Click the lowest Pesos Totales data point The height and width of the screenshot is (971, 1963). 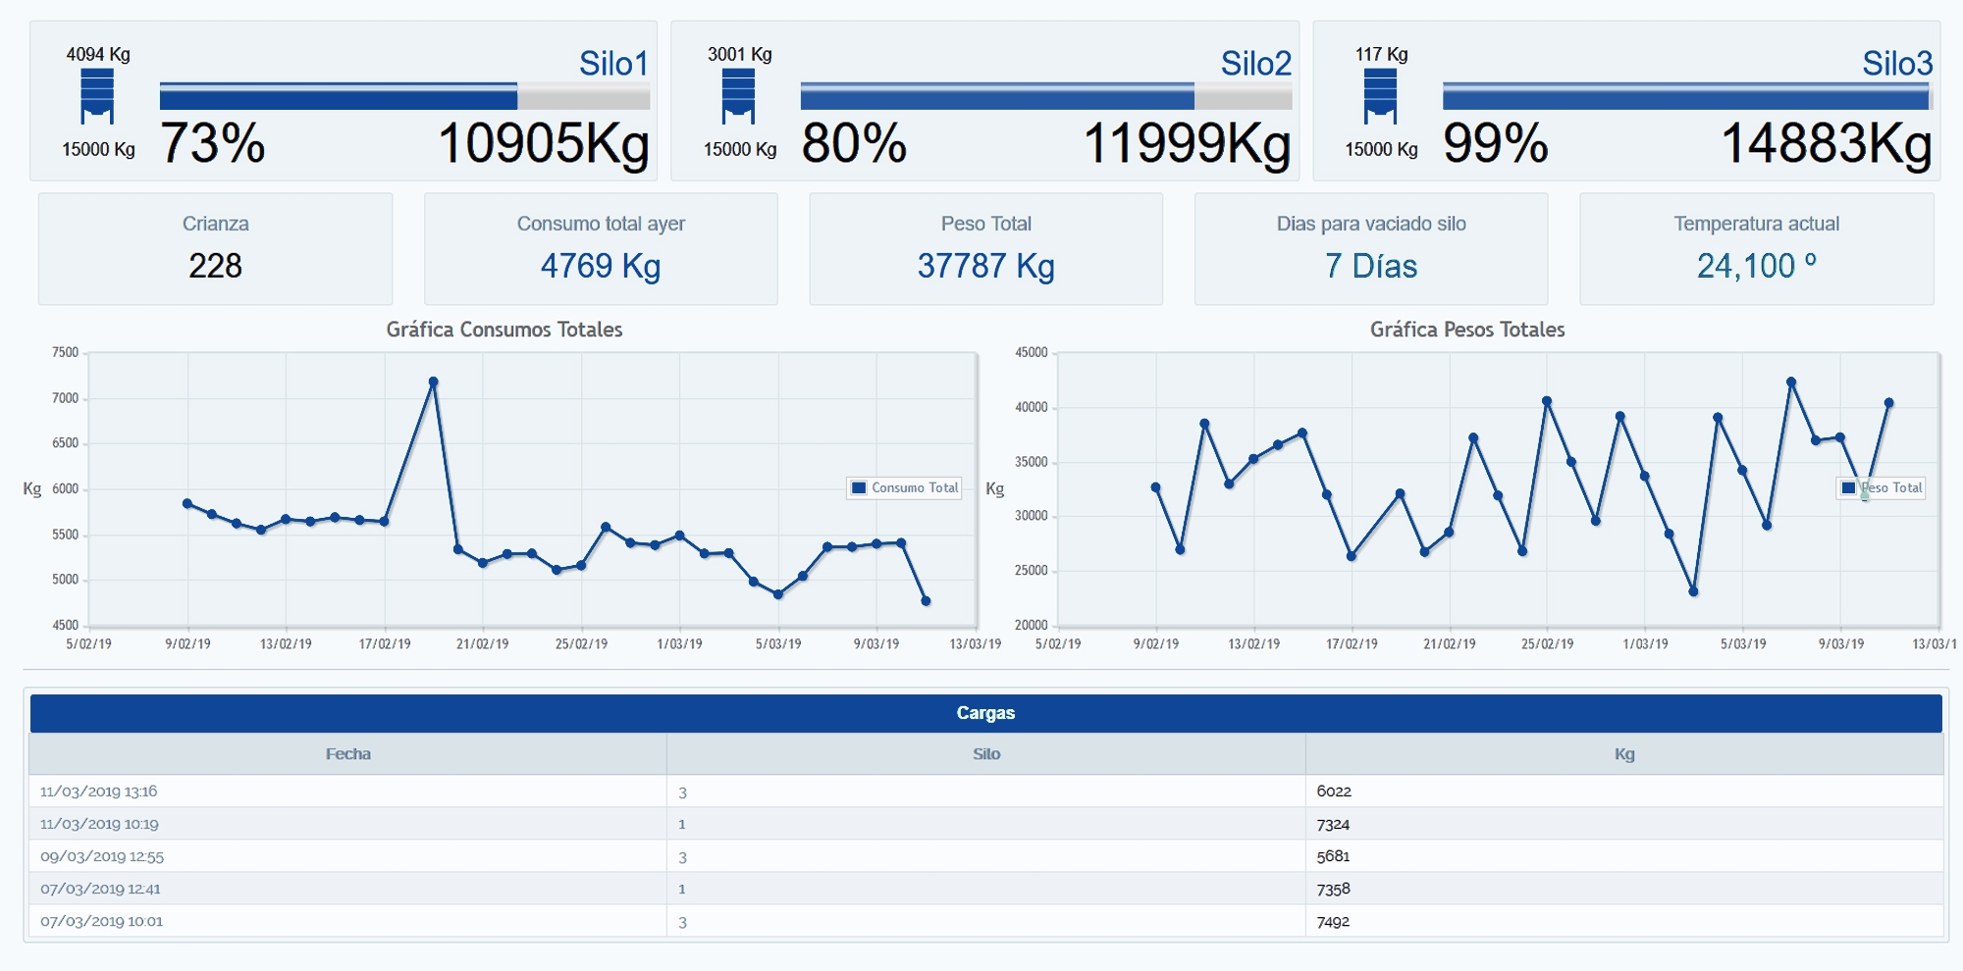click(1693, 591)
